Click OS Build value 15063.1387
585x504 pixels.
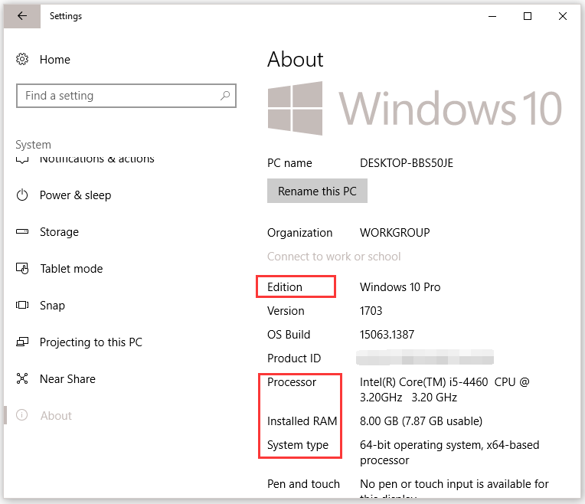387,335
